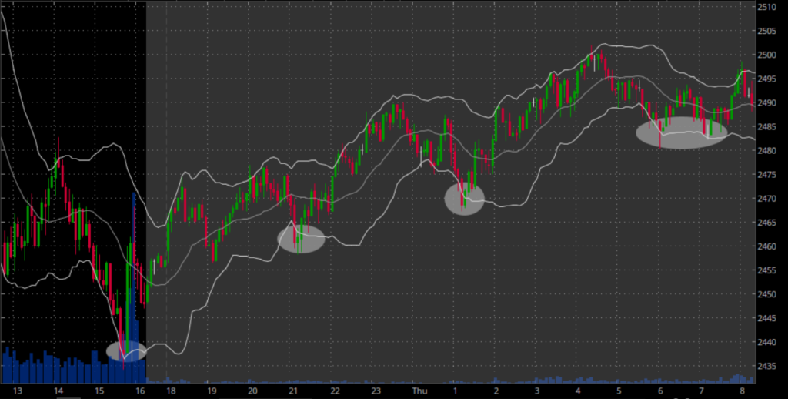This screenshot has height=399, width=788.
Task: Click the 2490 price axis label
Action: (x=767, y=102)
